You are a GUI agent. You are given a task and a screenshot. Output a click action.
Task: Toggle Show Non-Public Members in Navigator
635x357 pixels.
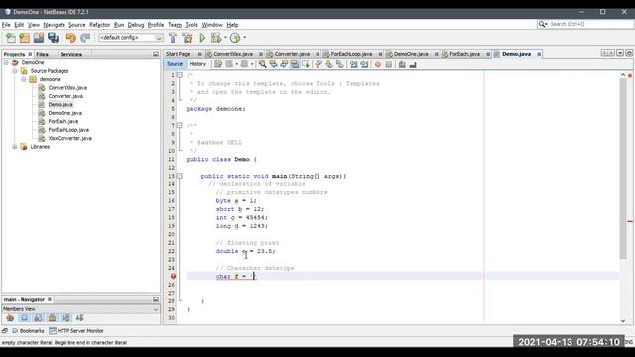pyautogui.click(x=52, y=318)
